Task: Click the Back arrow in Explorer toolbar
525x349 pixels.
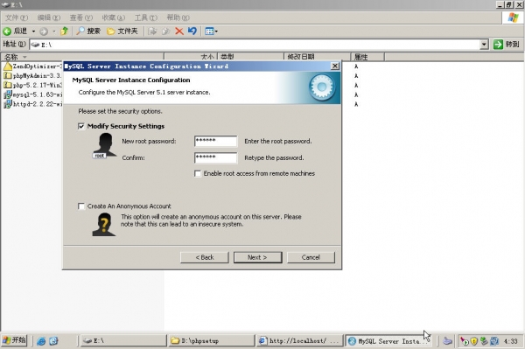Action: (x=7, y=31)
